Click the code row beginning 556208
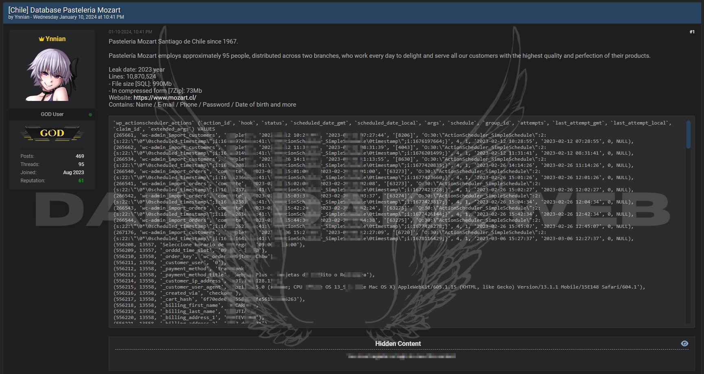 click(209, 245)
